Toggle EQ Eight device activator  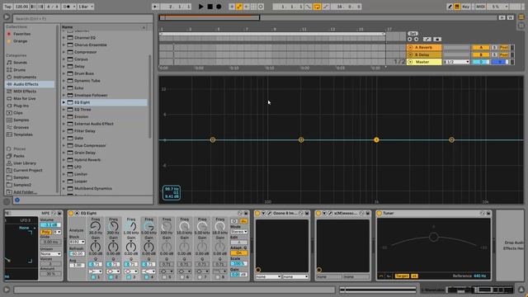[71, 213]
